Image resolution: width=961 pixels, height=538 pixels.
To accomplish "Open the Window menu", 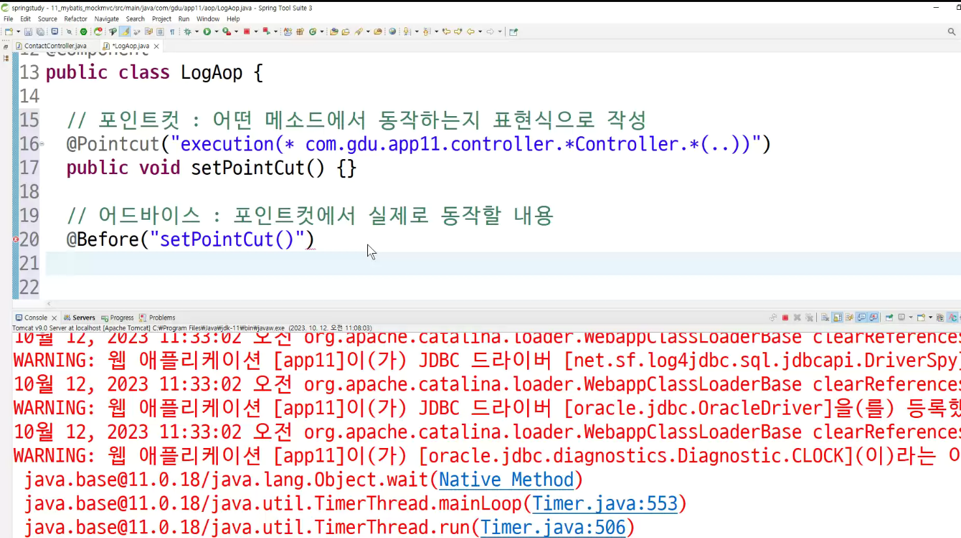I will [x=208, y=19].
